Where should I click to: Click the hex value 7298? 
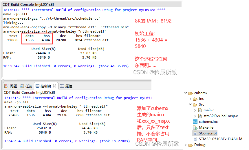tap(79, 115)
